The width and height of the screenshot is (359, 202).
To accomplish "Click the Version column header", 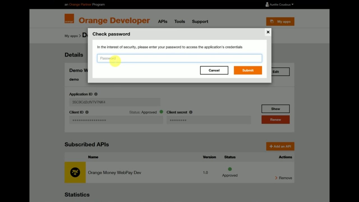I will click(210, 157).
